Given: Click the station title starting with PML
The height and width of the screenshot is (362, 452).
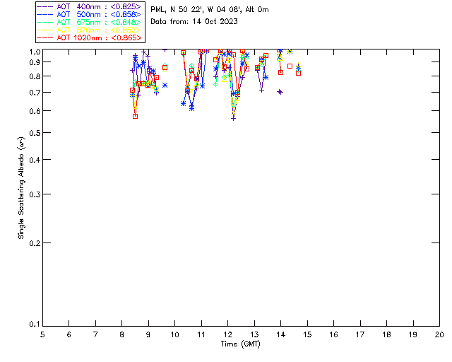Looking at the screenshot, I should [210, 10].
